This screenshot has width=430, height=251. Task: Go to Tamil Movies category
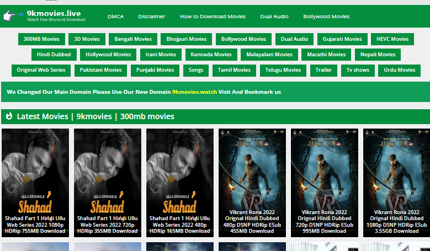(234, 70)
